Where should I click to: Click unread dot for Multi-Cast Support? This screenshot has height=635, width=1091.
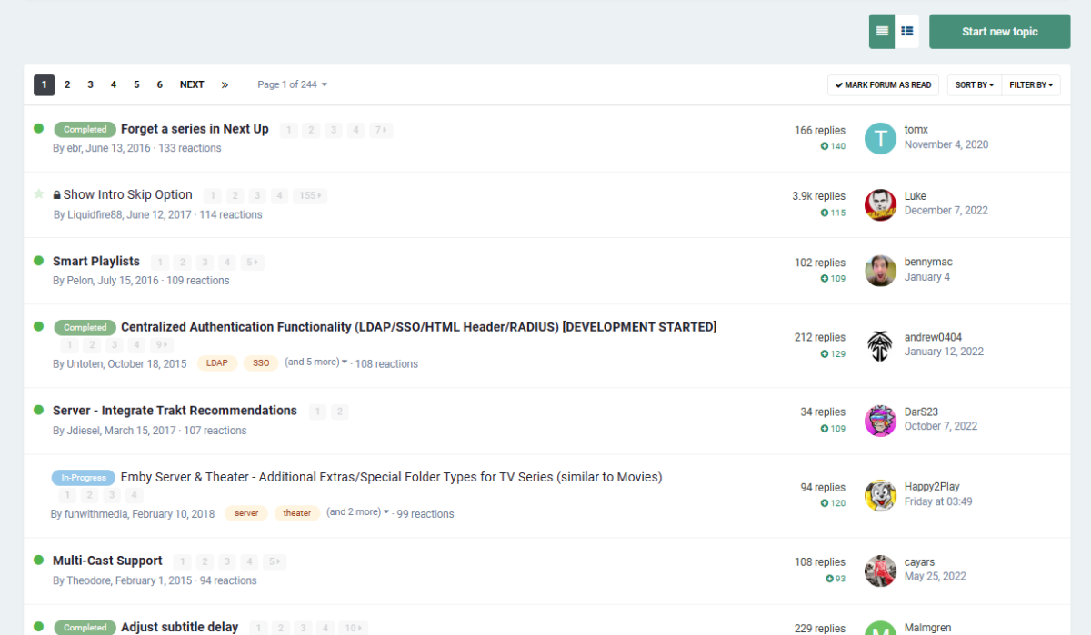(38, 561)
